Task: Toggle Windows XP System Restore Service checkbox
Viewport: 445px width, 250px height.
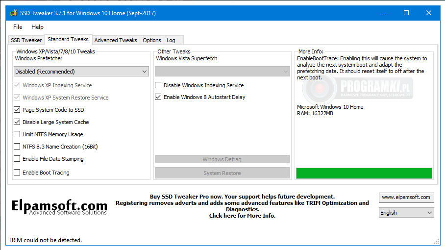Action: click(x=17, y=98)
